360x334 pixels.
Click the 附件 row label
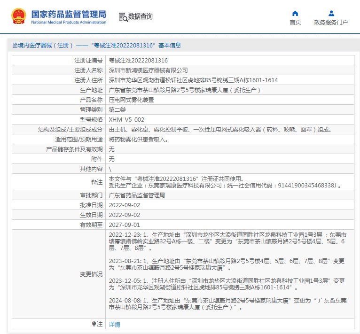[x=97, y=159]
